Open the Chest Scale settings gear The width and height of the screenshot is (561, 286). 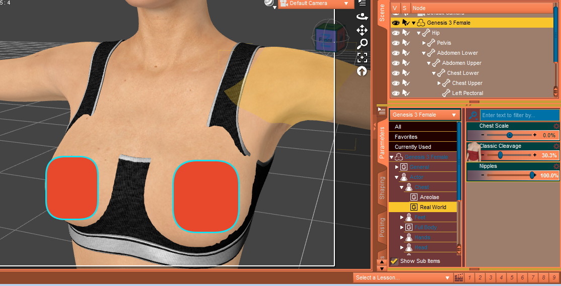tap(556, 126)
